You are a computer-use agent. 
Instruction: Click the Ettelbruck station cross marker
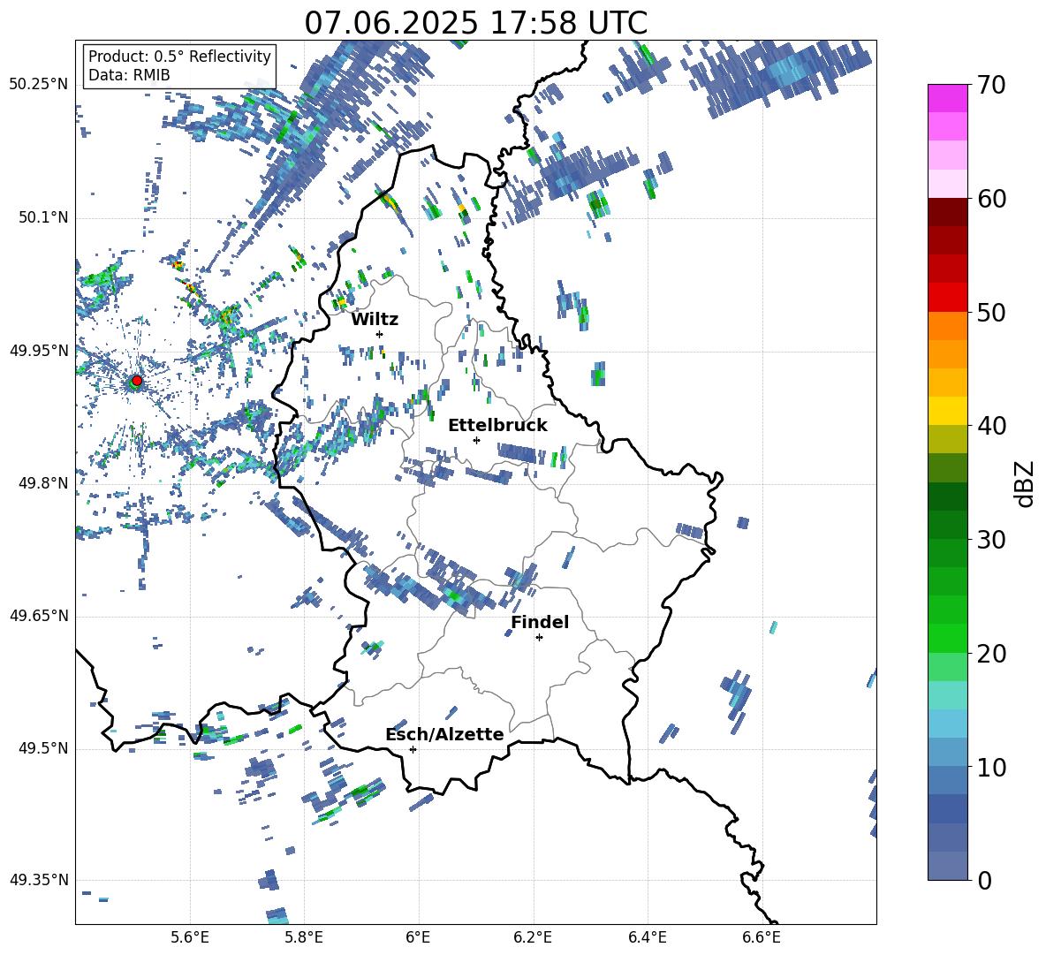click(476, 440)
